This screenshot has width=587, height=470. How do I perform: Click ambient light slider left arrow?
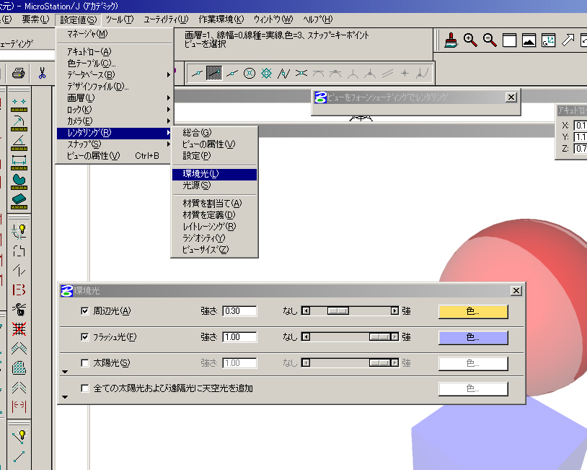(306, 311)
